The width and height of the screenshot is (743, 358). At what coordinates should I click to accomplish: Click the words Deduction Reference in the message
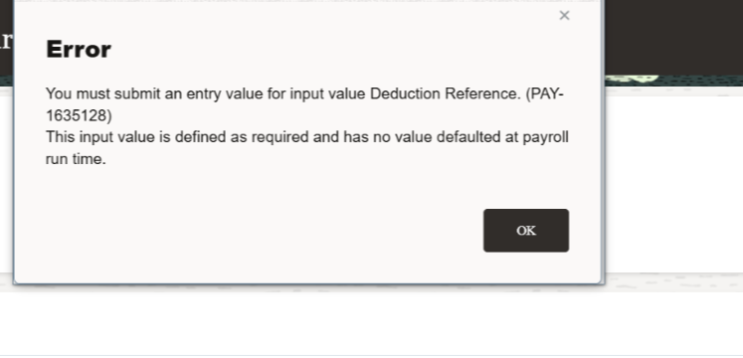point(445,93)
